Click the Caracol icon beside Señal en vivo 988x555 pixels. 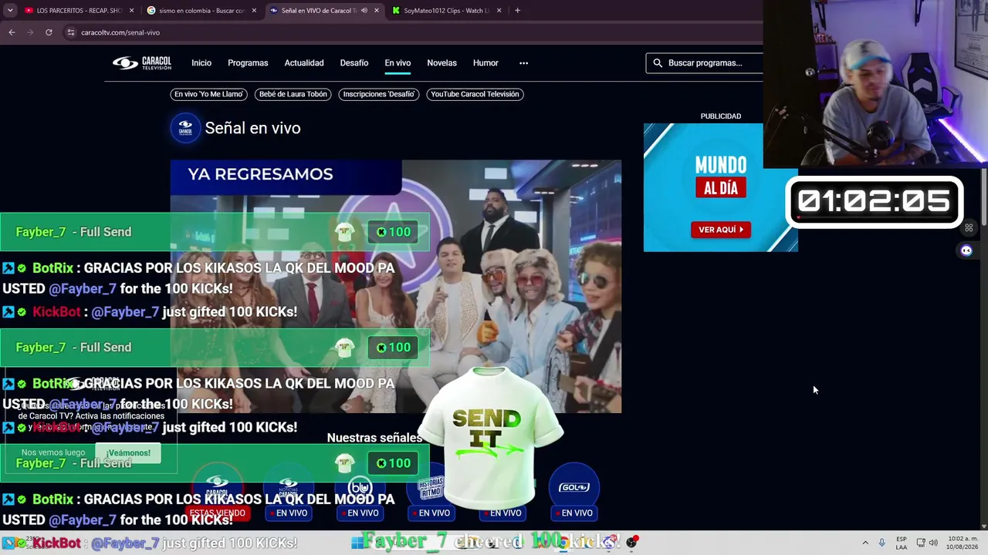coord(185,128)
